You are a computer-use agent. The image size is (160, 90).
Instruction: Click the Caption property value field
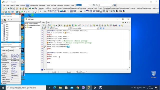click(15, 60)
